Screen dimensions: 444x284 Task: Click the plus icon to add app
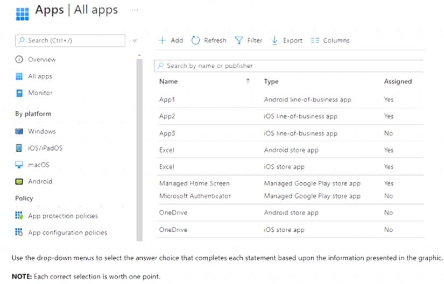tap(162, 40)
